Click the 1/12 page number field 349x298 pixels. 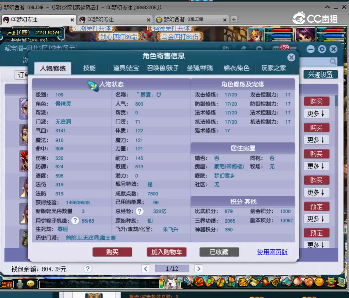tap(172, 268)
